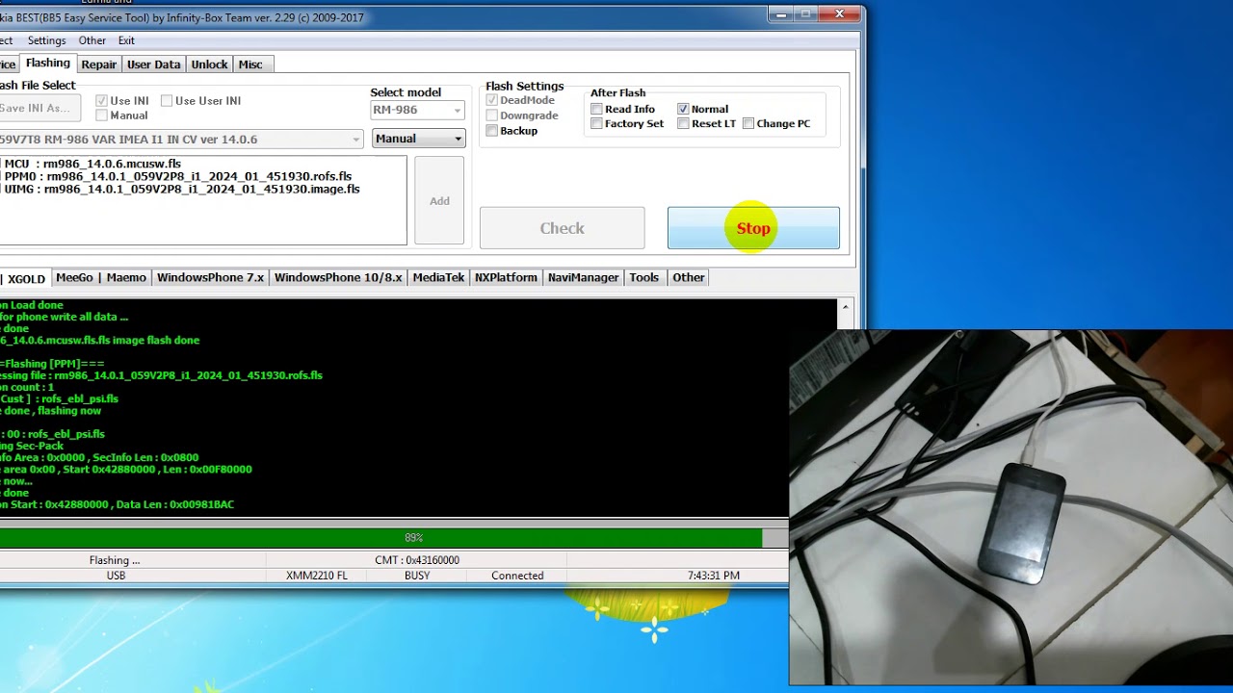The image size is (1233, 693).
Task: Maximize the Infinity-Box BEST window
Action: click(x=805, y=13)
